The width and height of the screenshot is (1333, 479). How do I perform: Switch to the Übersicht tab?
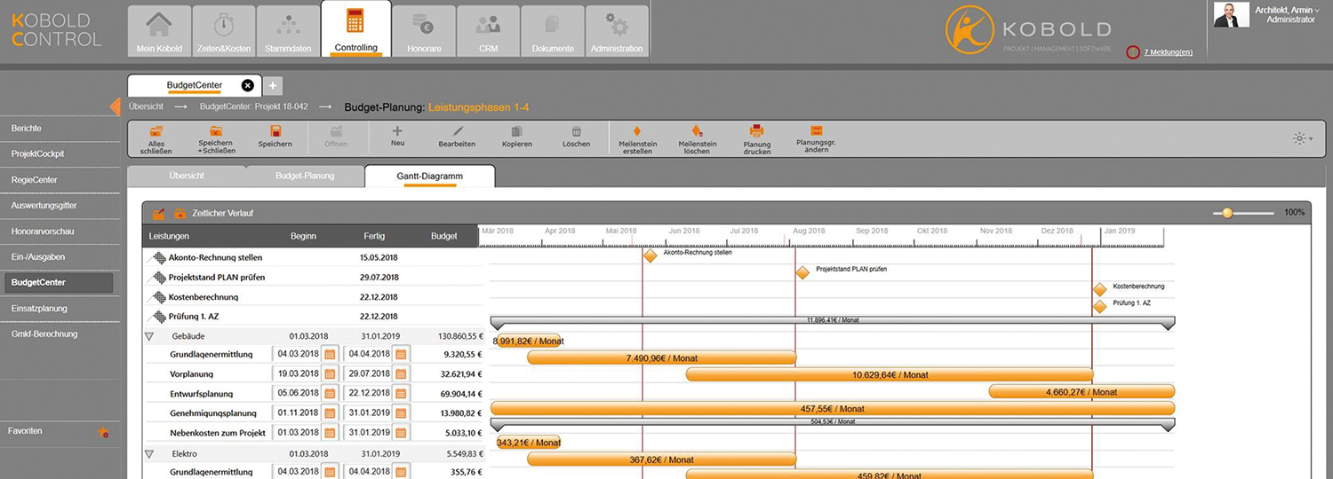(187, 176)
